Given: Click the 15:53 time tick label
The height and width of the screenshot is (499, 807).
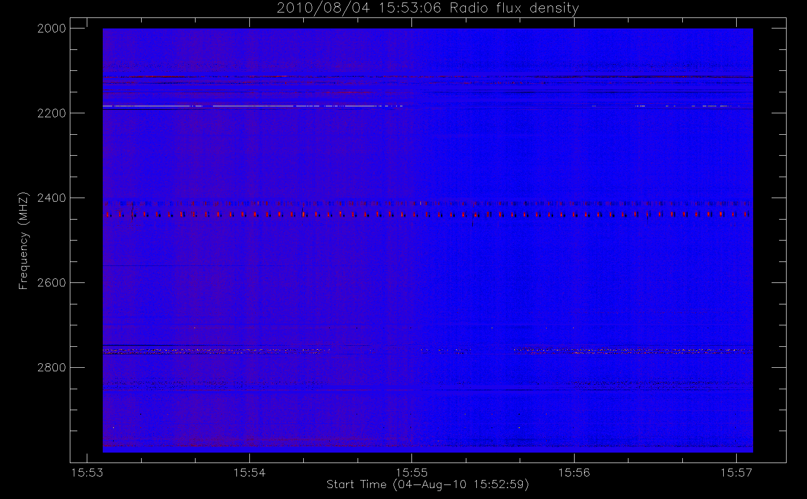Looking at the screenshot, I should 87,473.
